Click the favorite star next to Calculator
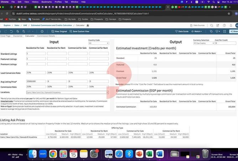The height and width of the screenshot is (161, 238). [x=88, y=25]
